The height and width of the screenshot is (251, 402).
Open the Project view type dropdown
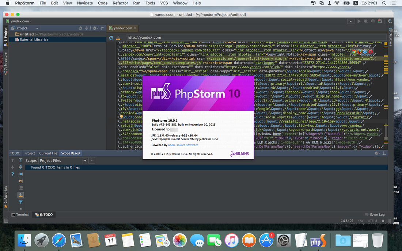(24, 28)
